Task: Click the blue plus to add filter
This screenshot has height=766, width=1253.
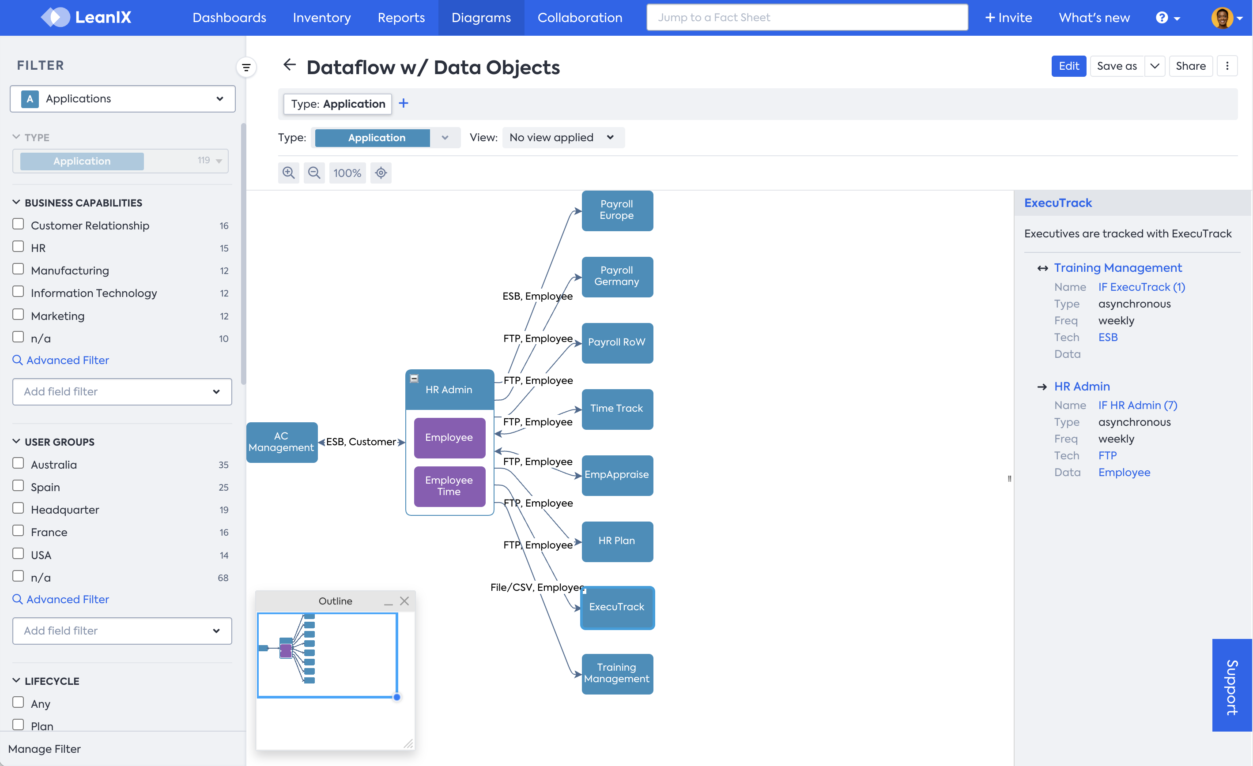Action: (403, 104)
